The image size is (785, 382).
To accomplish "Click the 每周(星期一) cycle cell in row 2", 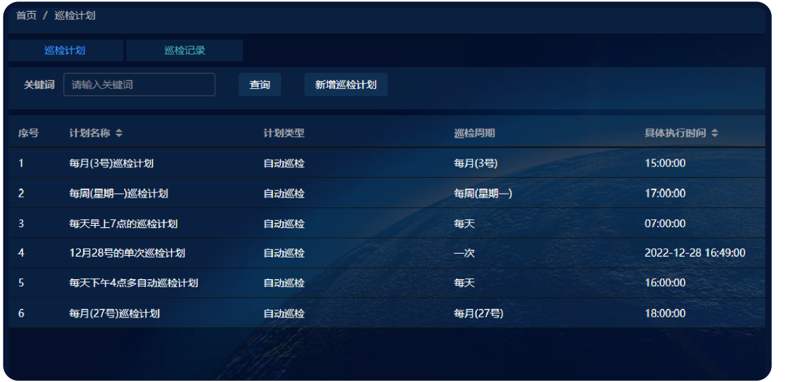I will [483, 194].
